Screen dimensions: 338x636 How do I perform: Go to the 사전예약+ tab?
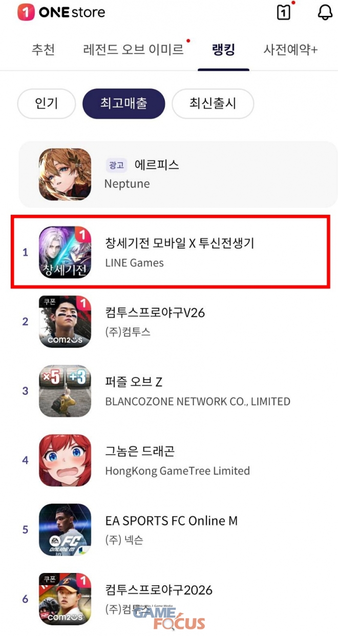point(290,50)
